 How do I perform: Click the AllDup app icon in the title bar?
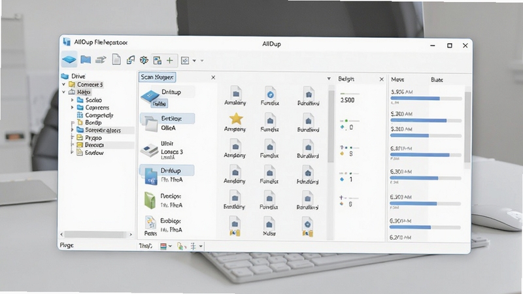point(67,42)
